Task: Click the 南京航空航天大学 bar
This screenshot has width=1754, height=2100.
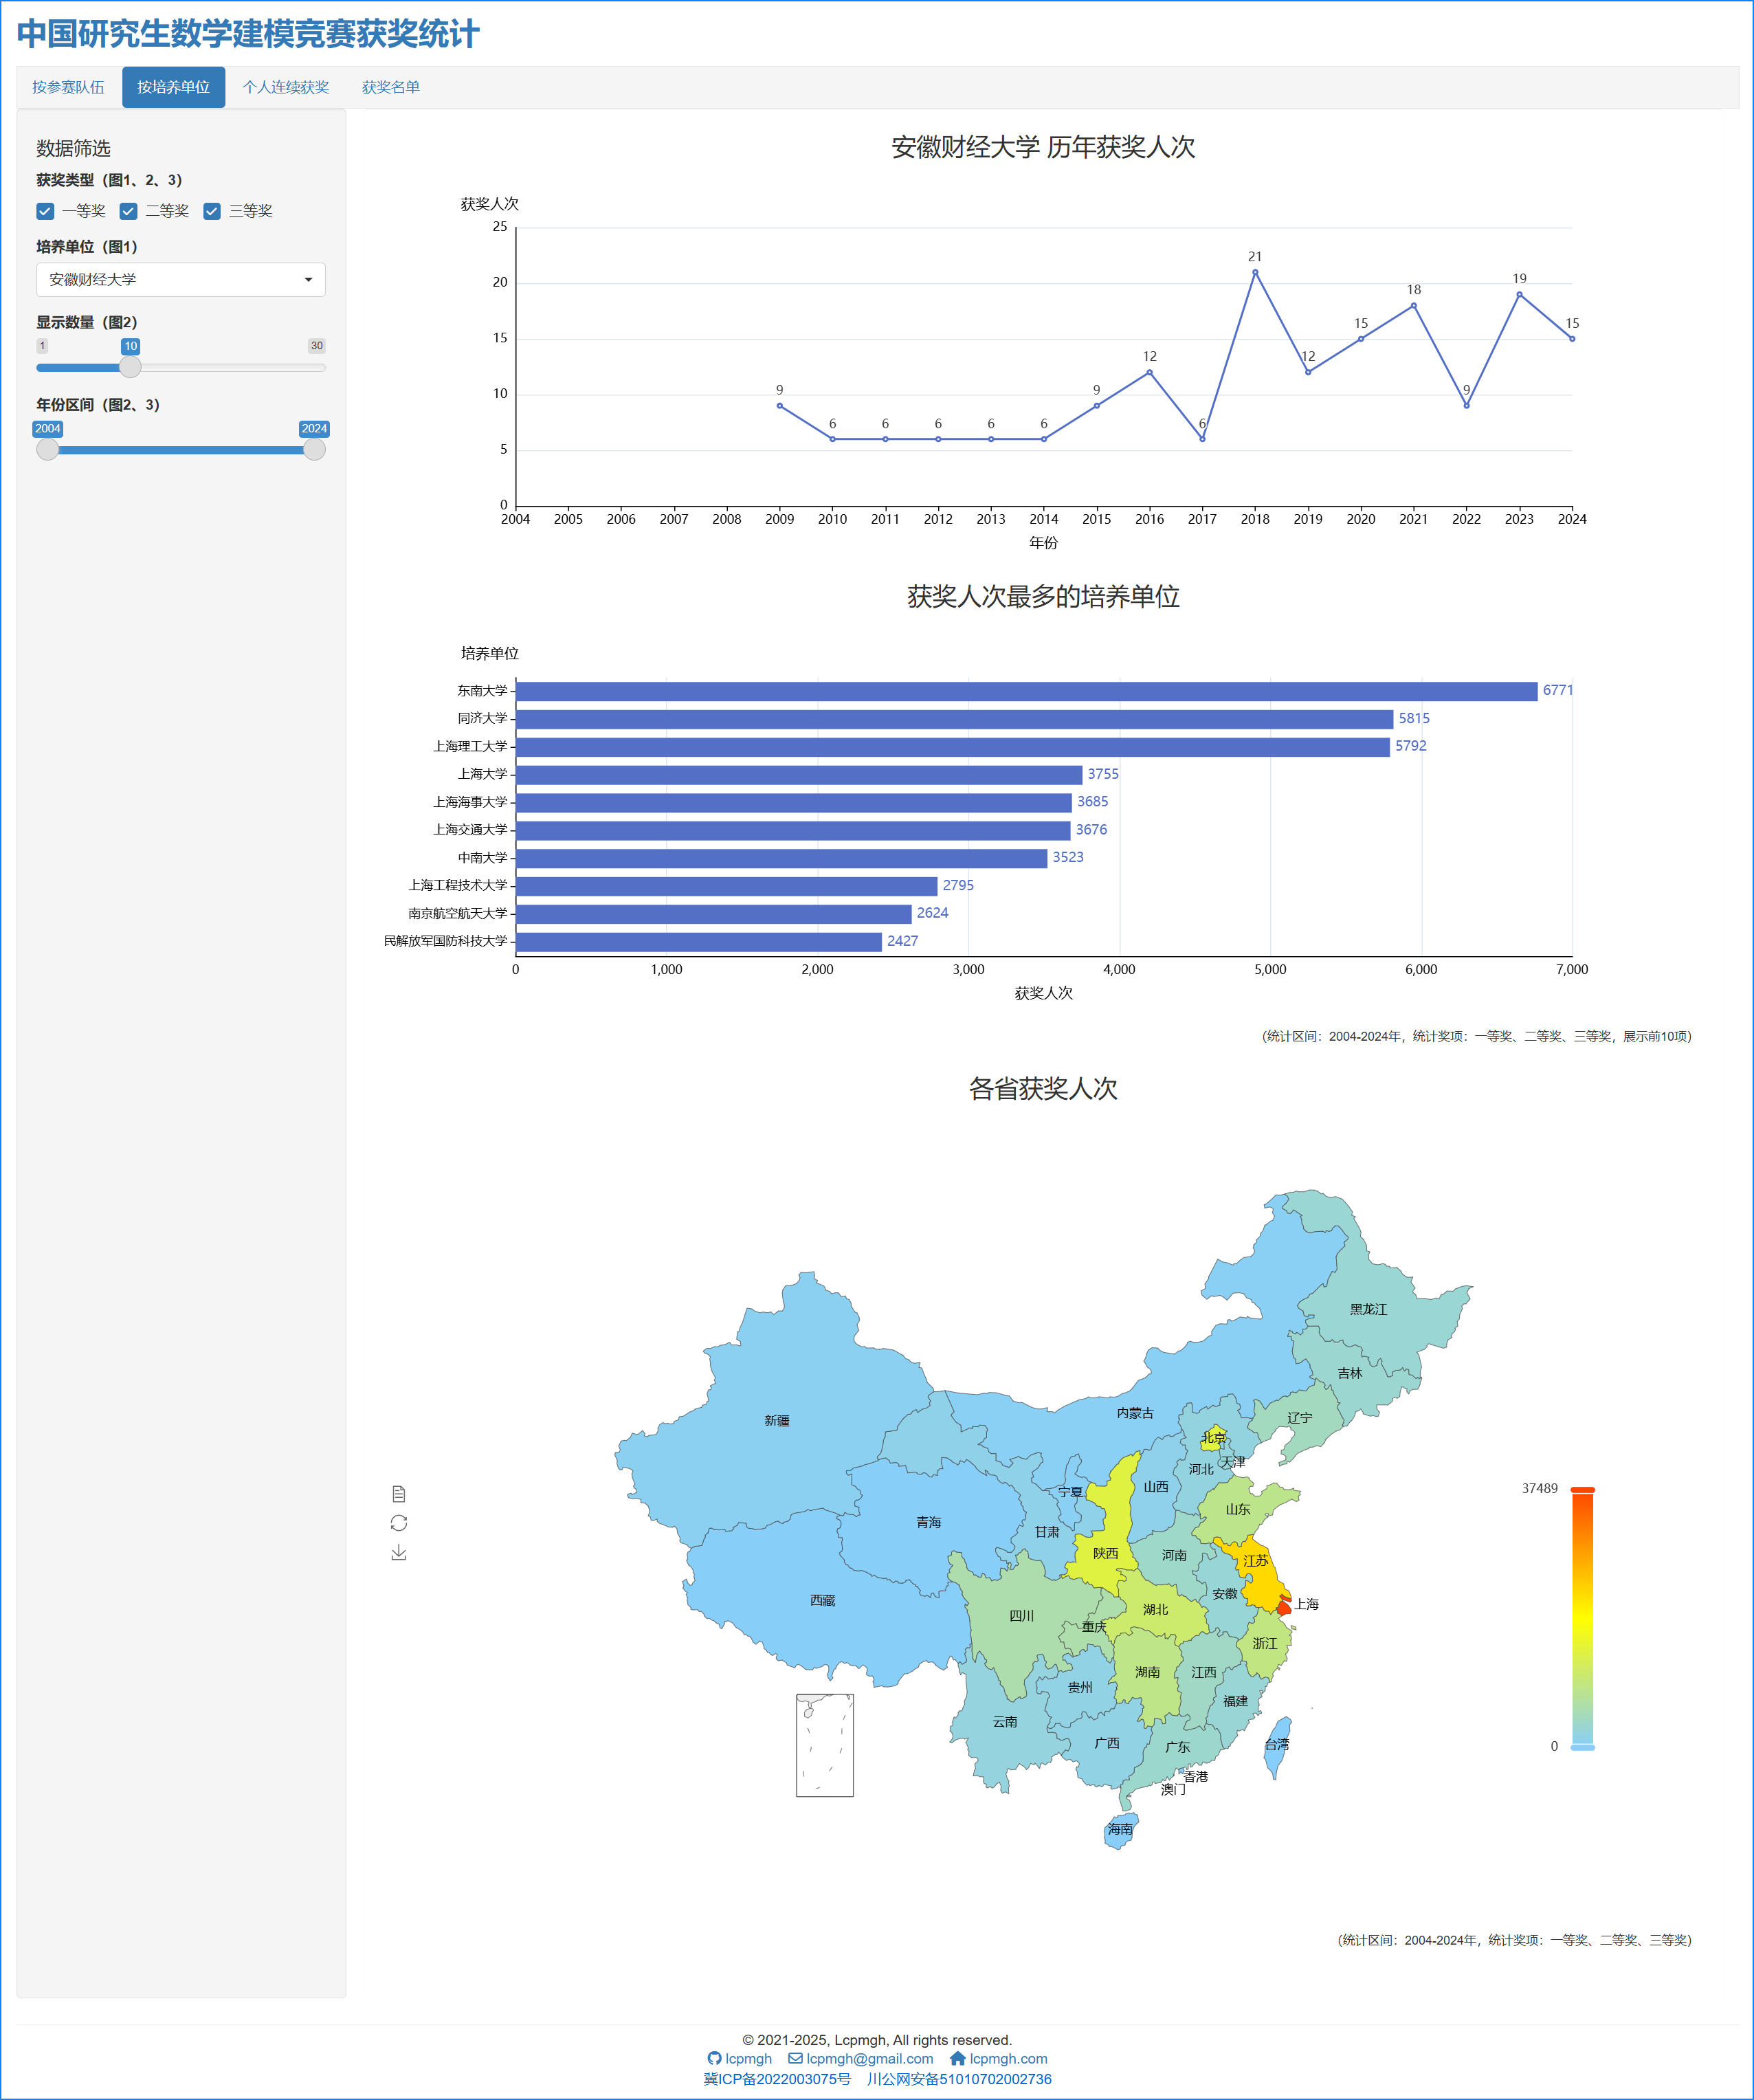Action: coord(714,914)
